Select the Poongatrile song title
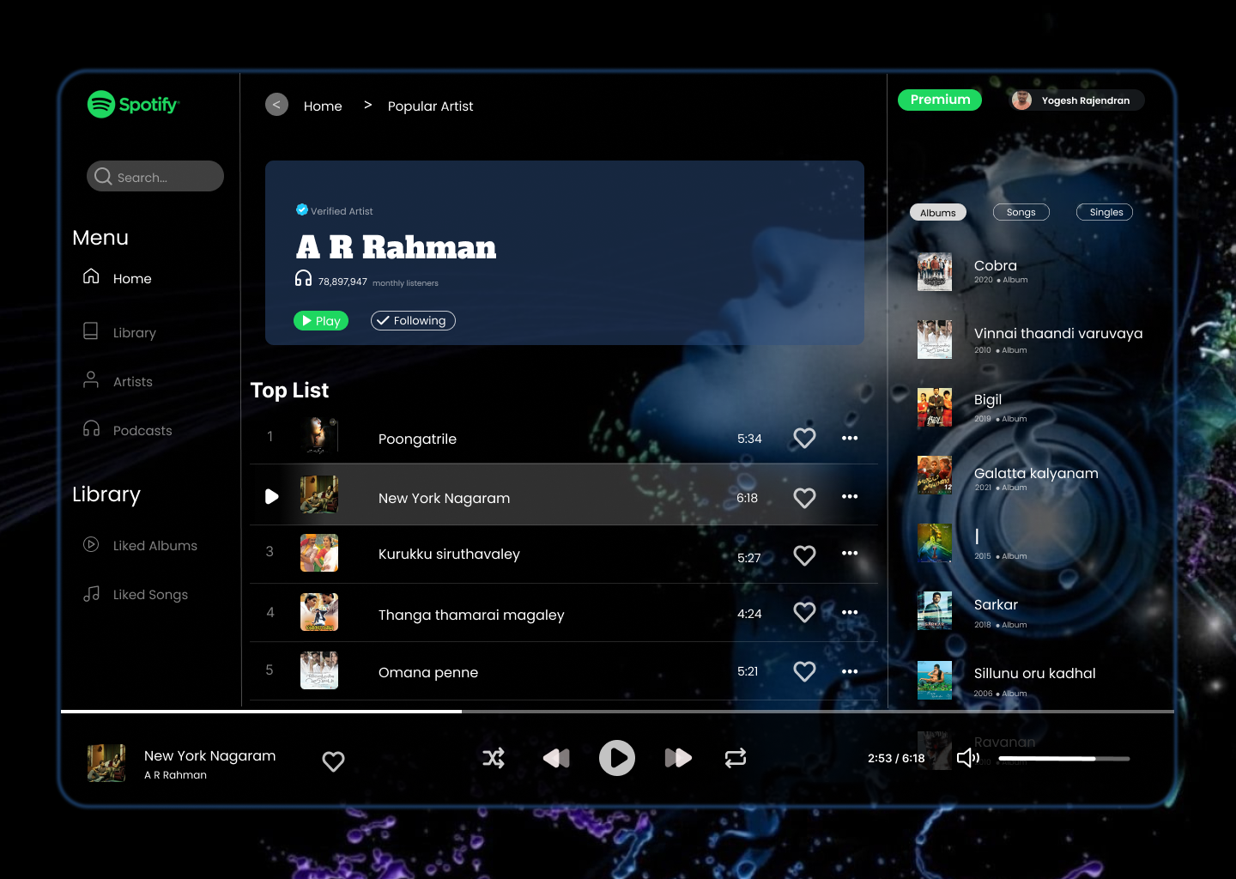The width and height of the screenshot is (1236, 879). coord(417,439)
